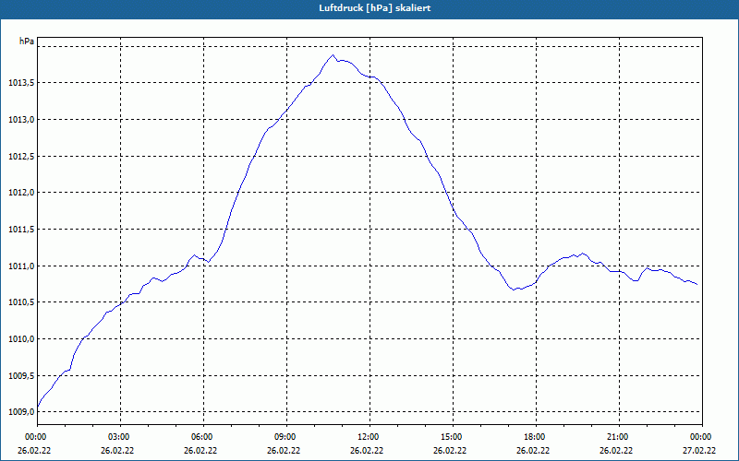This screenshot has height=461, width=739.
Task: Select the 1009,0 y-axis value
Action: [x=21, y=412]
